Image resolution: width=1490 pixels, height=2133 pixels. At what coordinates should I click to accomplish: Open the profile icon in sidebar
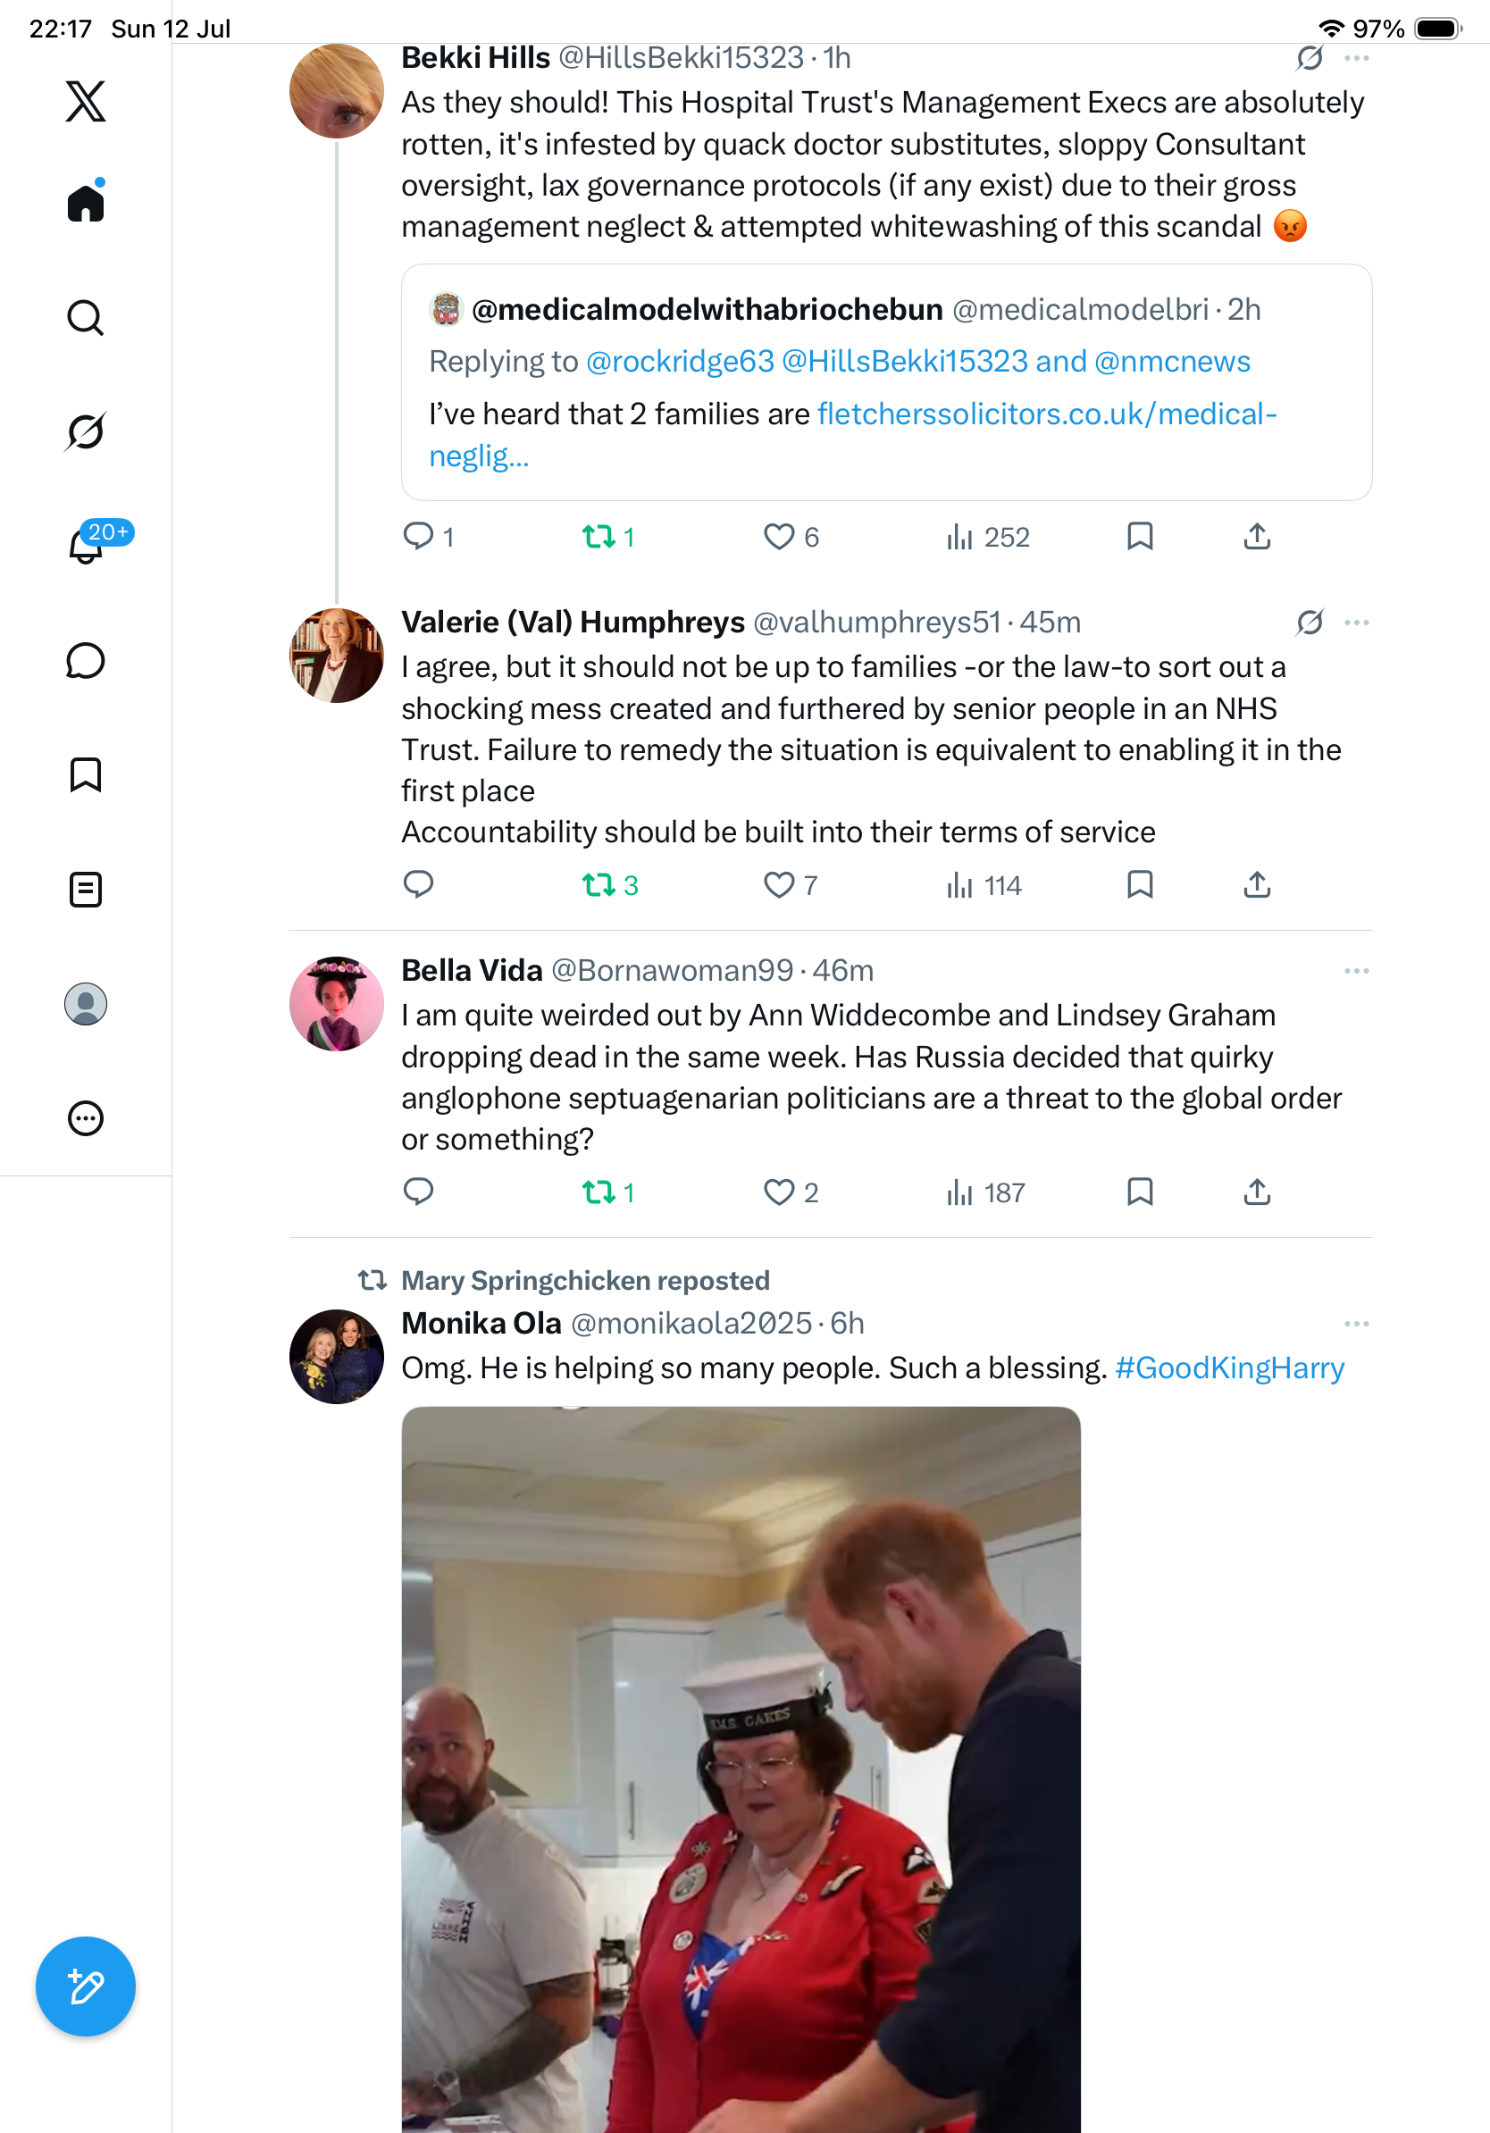coord(86,1004)
